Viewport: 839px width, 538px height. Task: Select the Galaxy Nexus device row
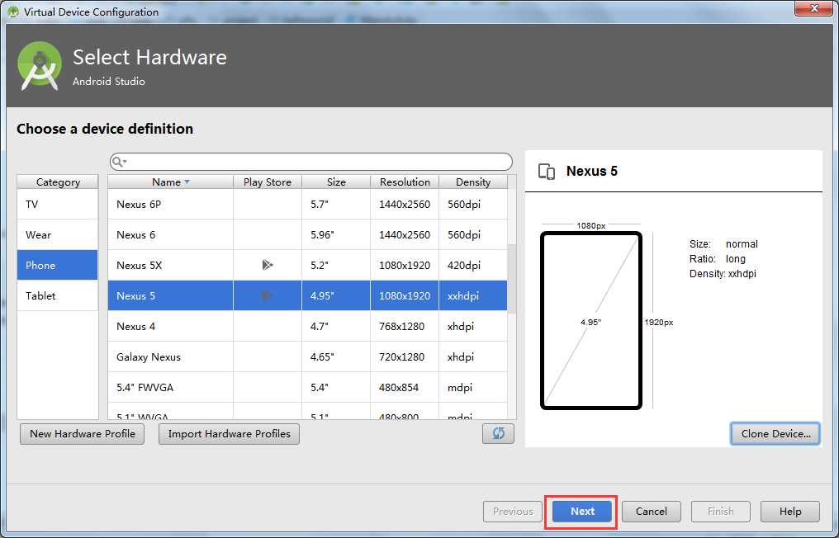tap(308, 356)
